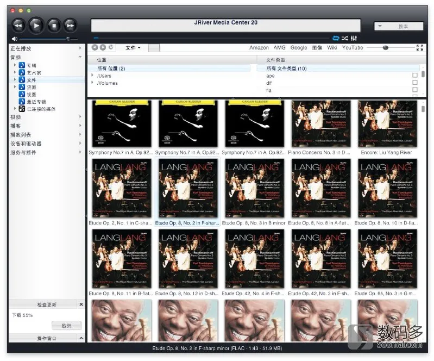Select the 专辑 music note icon

[x=22, y=65]
